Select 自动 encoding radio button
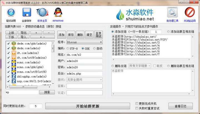Viewport: 200px width, 114px height. pyautogui.click(x=94, y=48)
